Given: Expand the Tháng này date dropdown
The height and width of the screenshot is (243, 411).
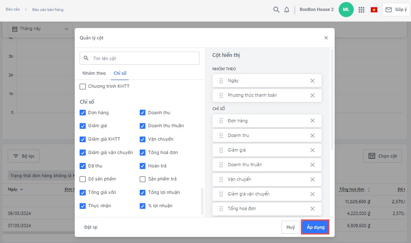Looking at the screenshot, I should pos(40,29).
